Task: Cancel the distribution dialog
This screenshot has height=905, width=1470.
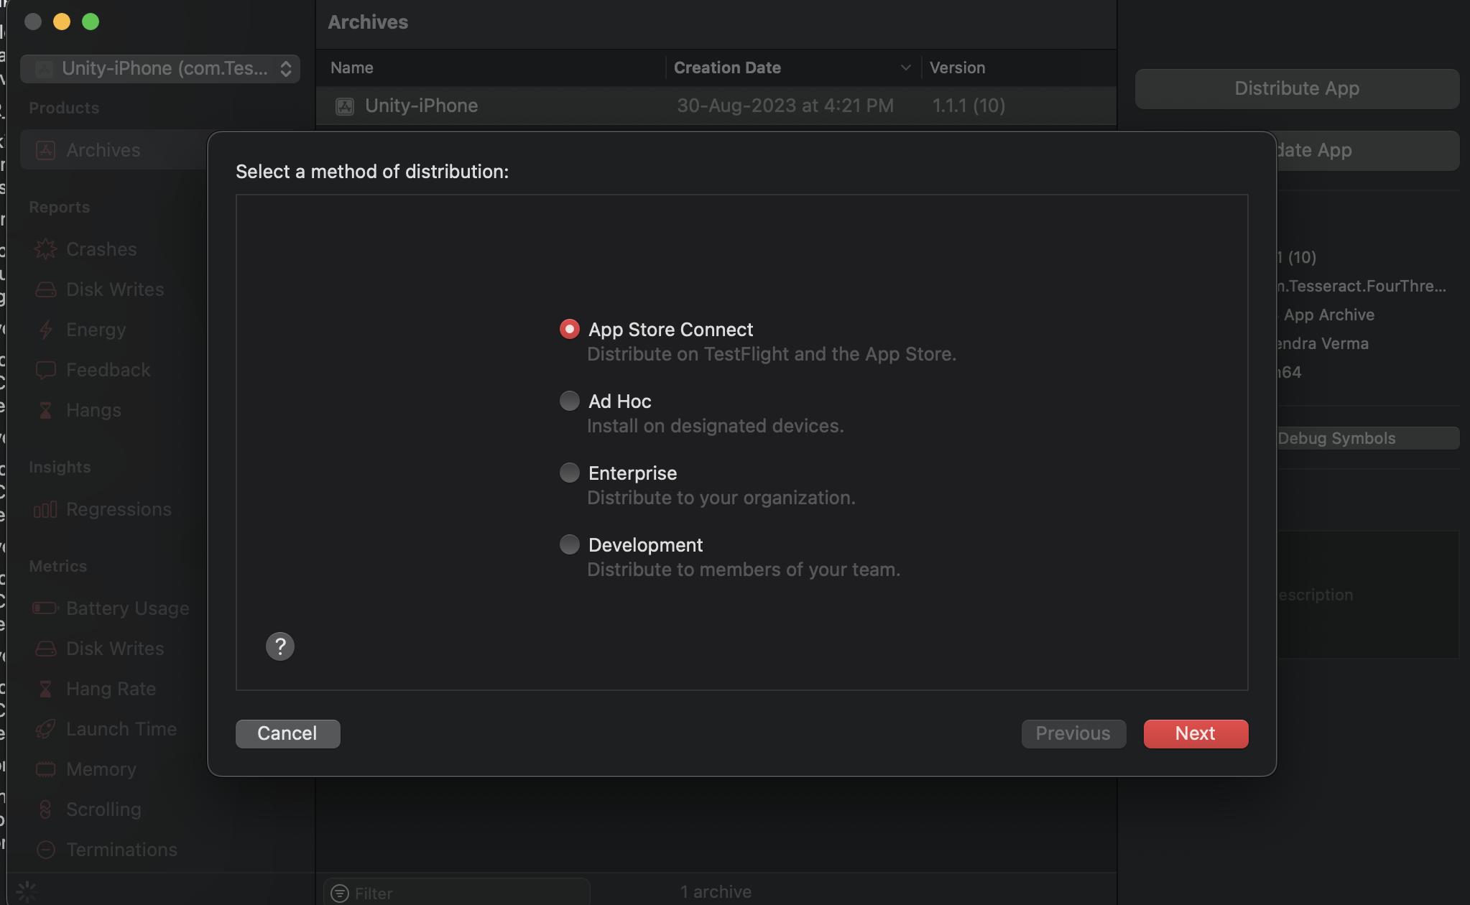Action: [287, 733]
